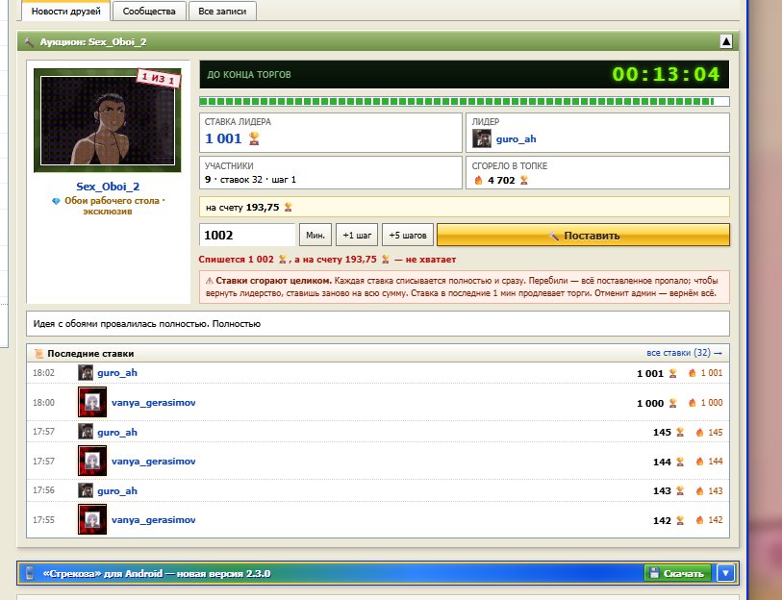
Task: Click the 00:13:04 countdown timer
Action: point(666,74)
